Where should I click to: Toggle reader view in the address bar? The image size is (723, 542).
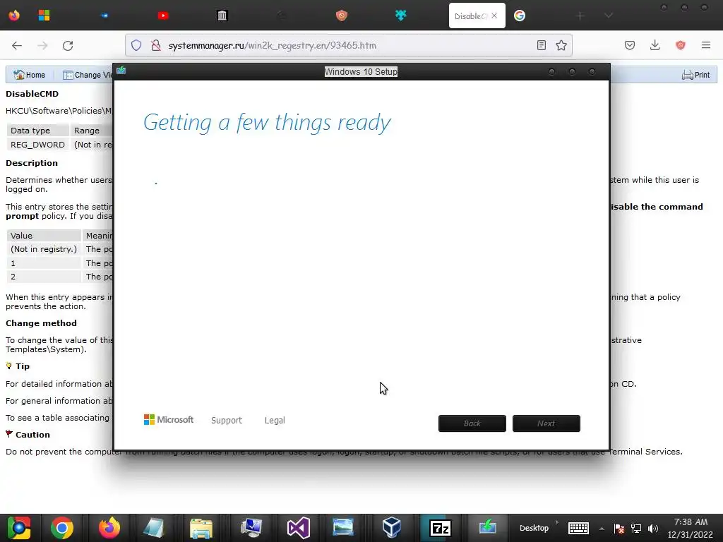coord(542,45)
